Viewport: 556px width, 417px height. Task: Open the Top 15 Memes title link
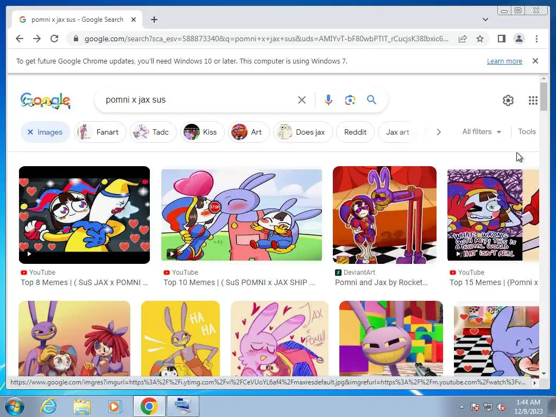click(x=494, y=282)
